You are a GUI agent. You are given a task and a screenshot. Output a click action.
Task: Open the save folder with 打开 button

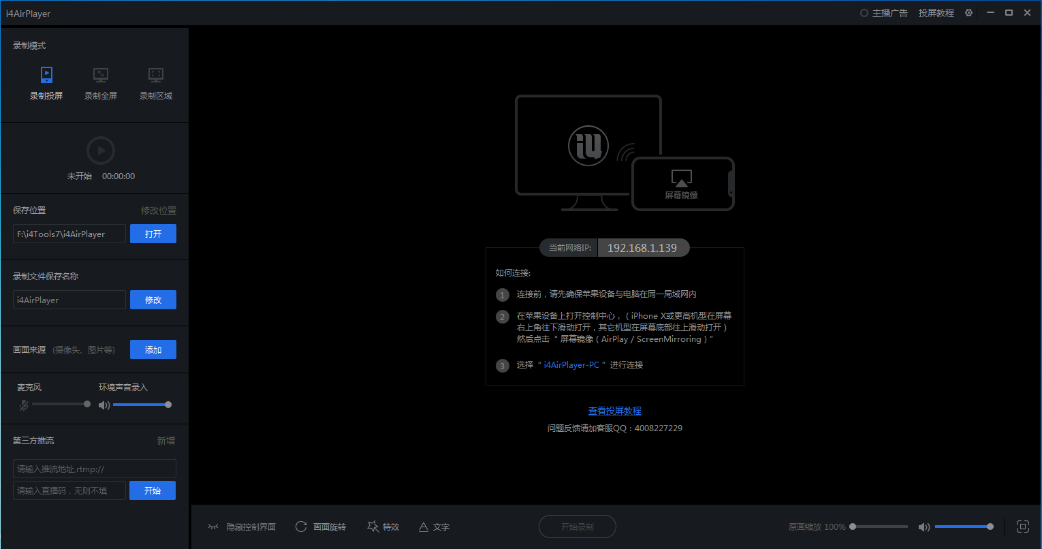coord(153,234)
